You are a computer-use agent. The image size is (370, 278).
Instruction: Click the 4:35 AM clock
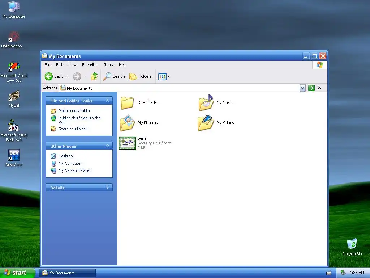[357, 273]
